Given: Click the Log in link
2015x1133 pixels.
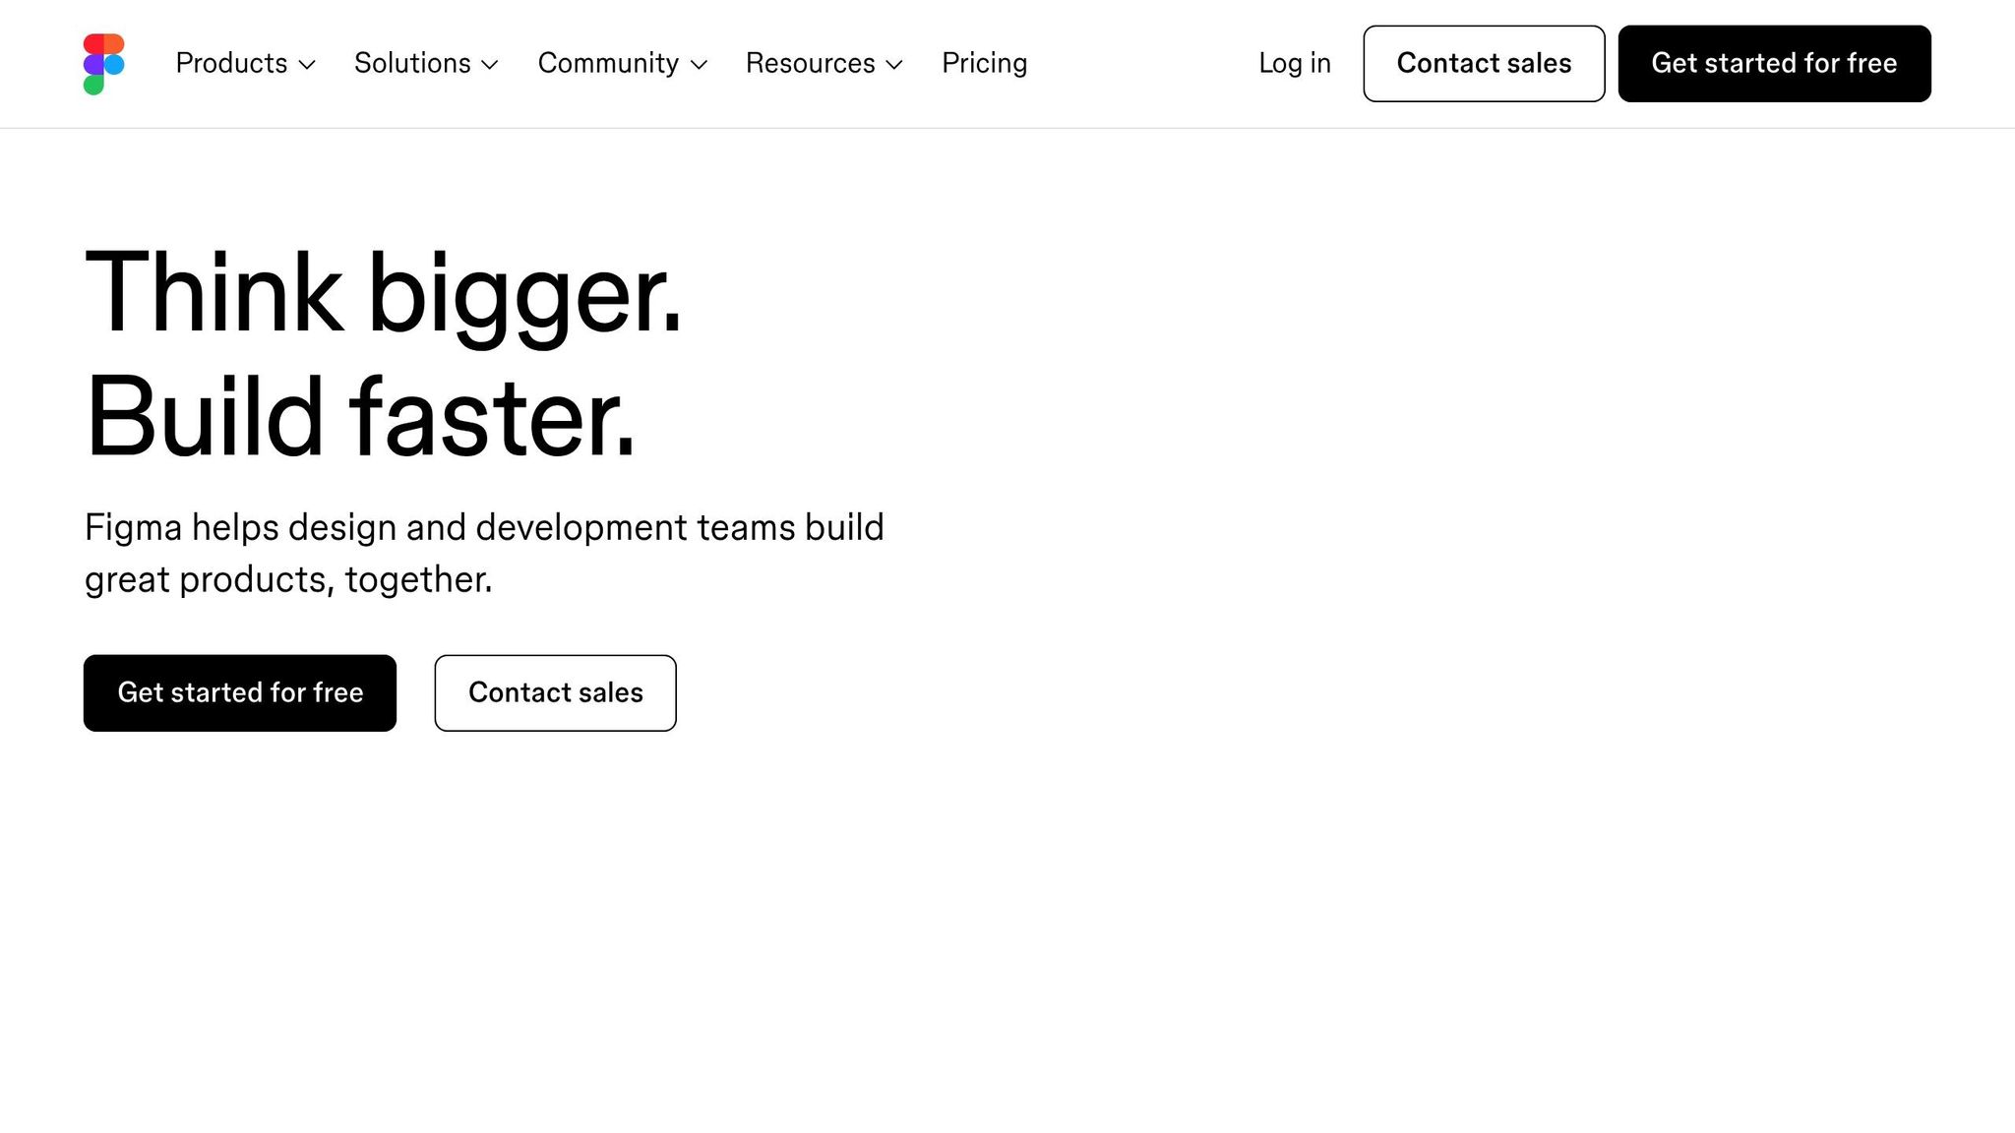Looking at the screenshot, I should point(1294,63).
